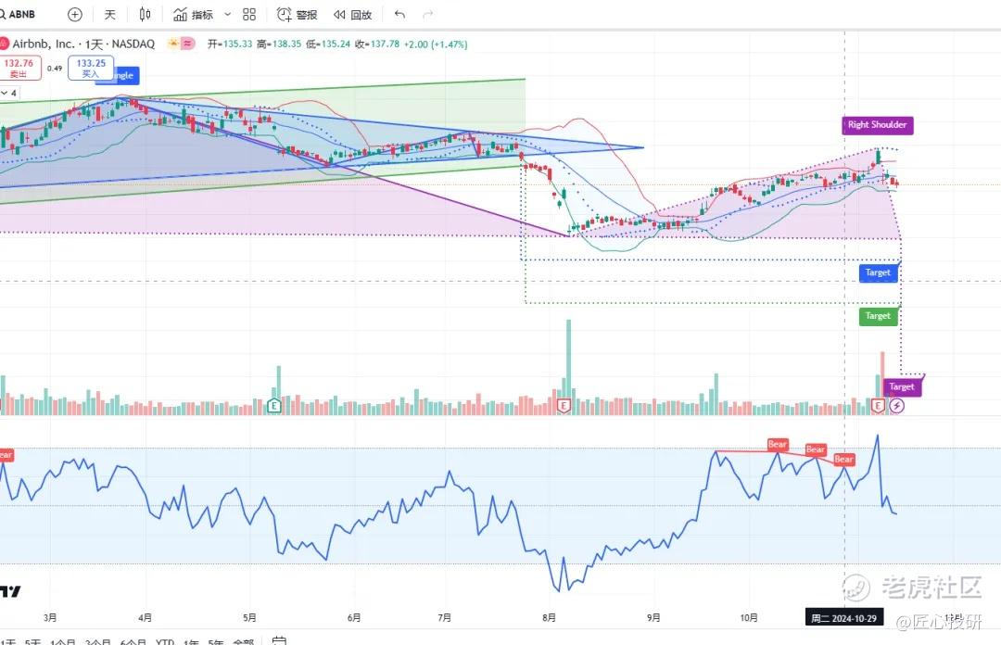Screen dimensions: 1001x645
Task: Click the 132.76 卖出 sell button
Action: [x=19, y=68]
